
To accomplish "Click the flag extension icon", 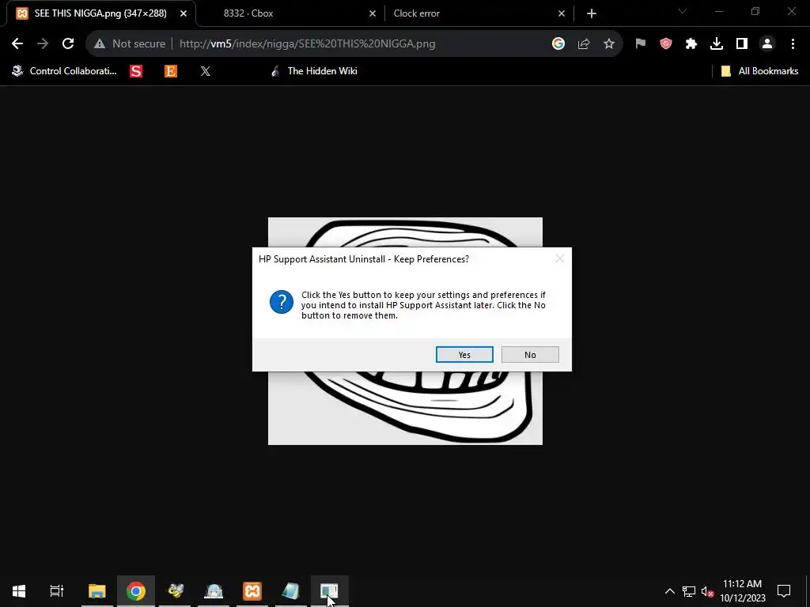I will (641, 44).
